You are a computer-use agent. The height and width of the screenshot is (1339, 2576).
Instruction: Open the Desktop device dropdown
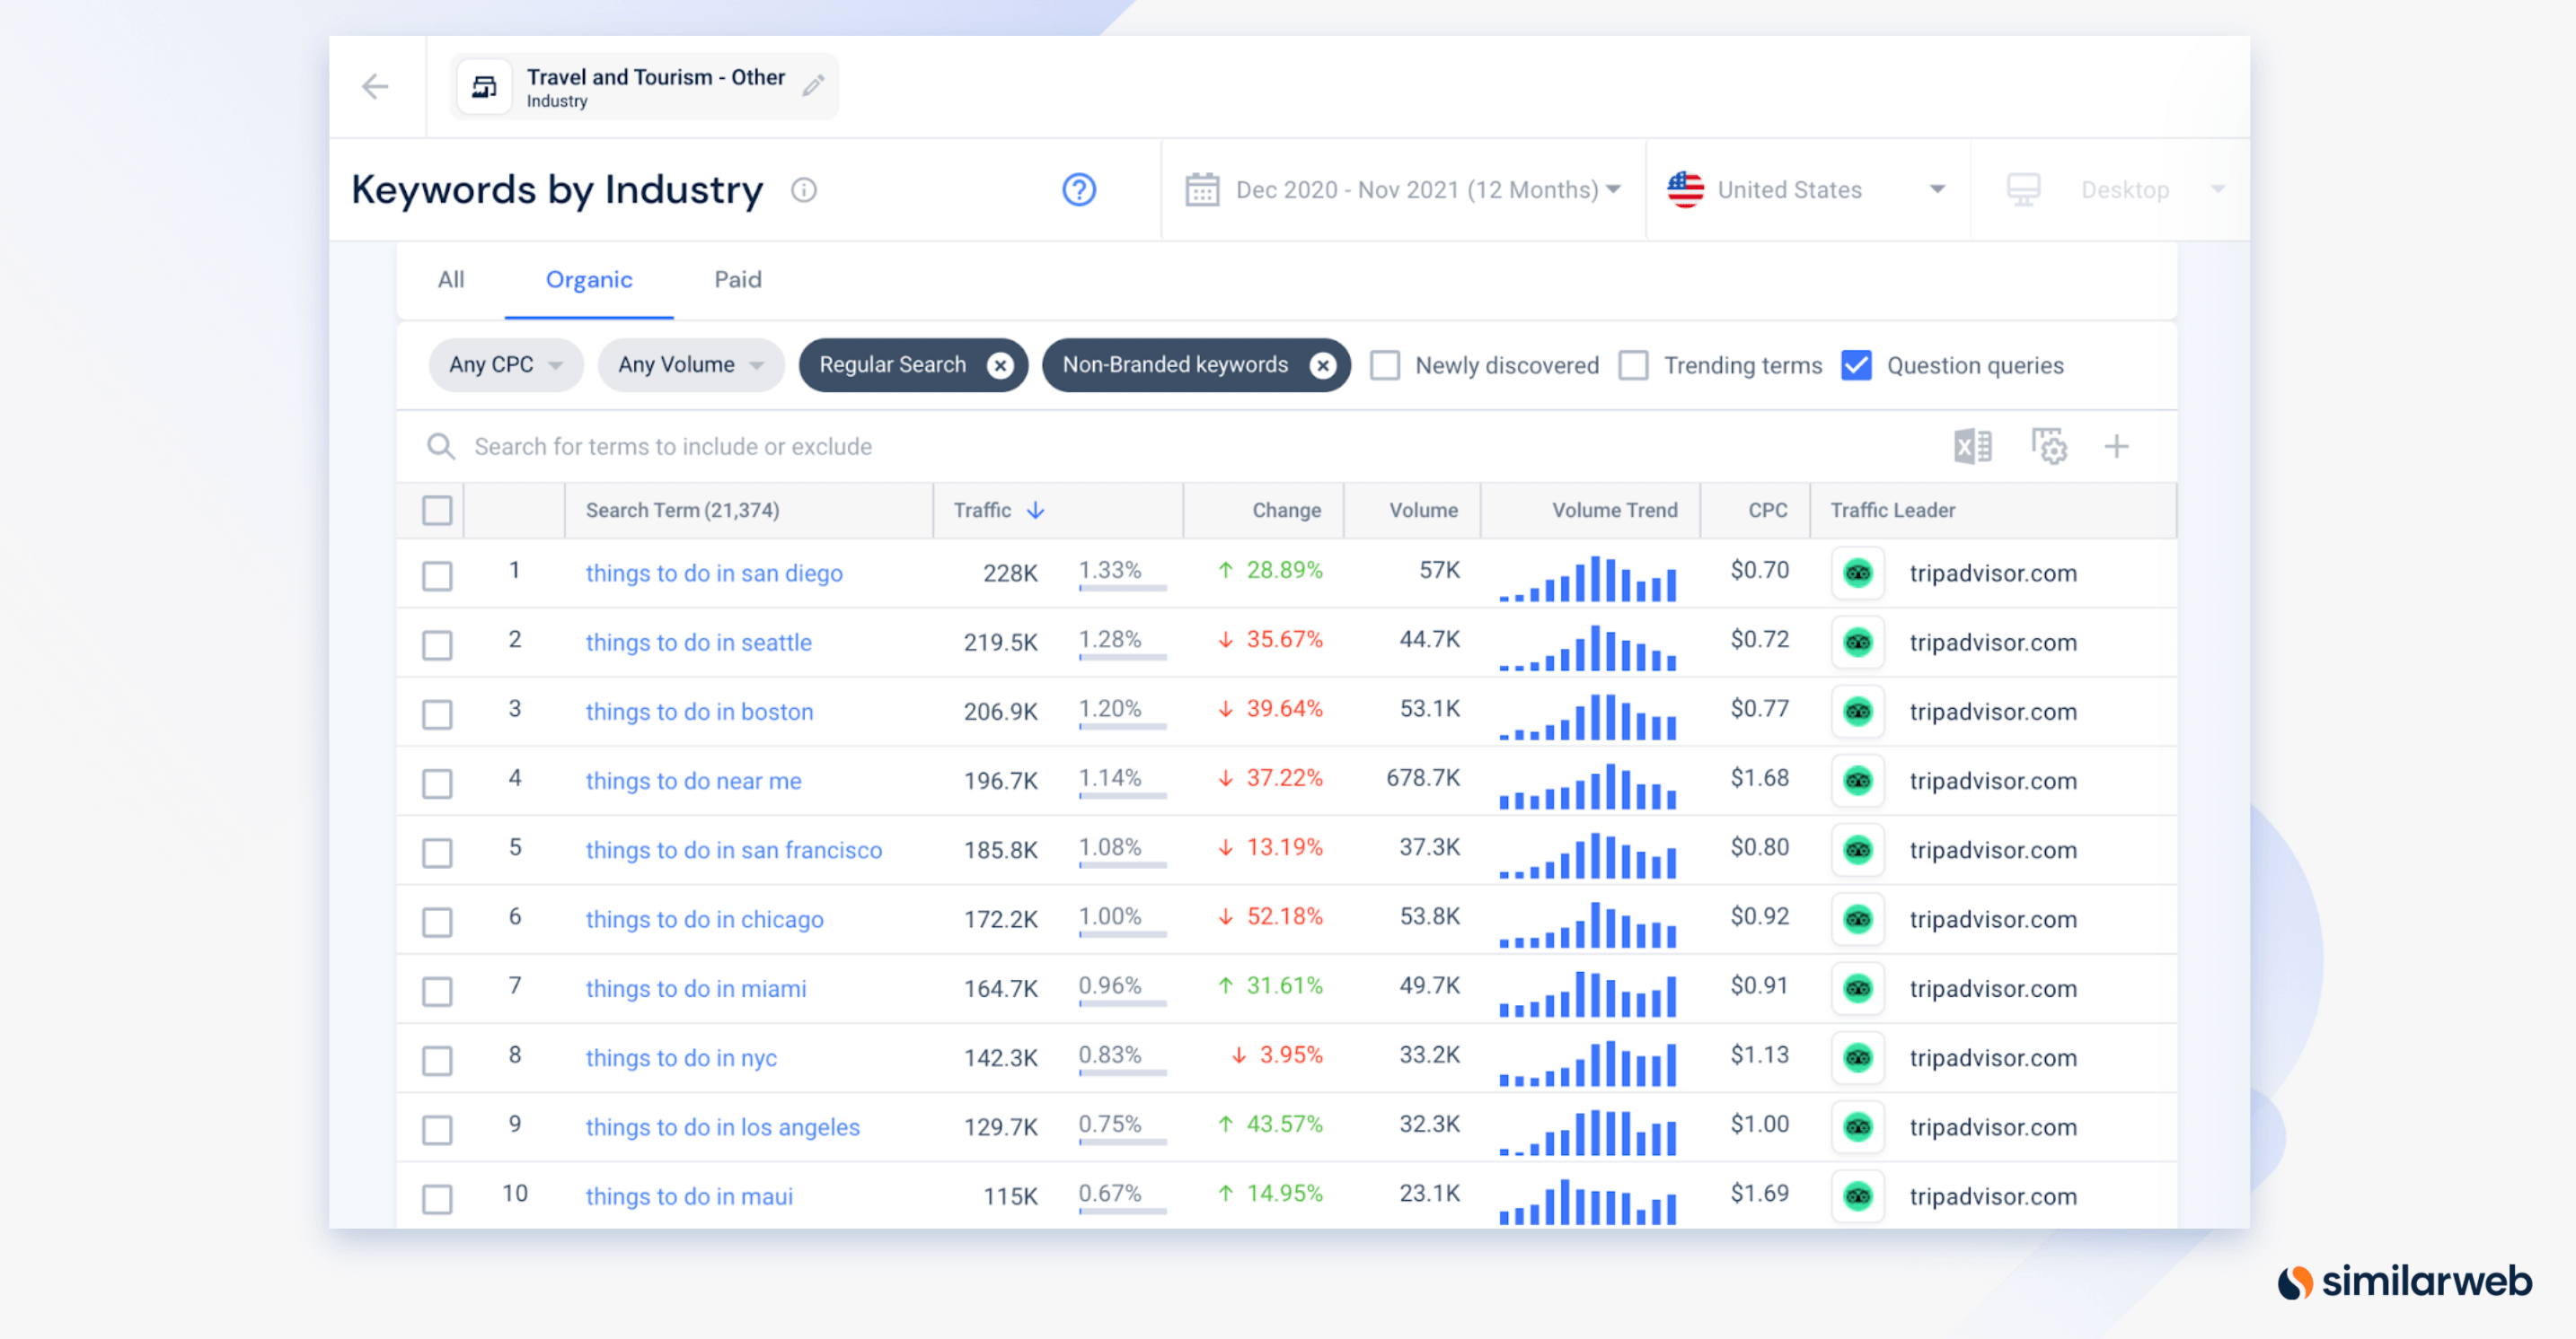click(x=2112, y=190)
